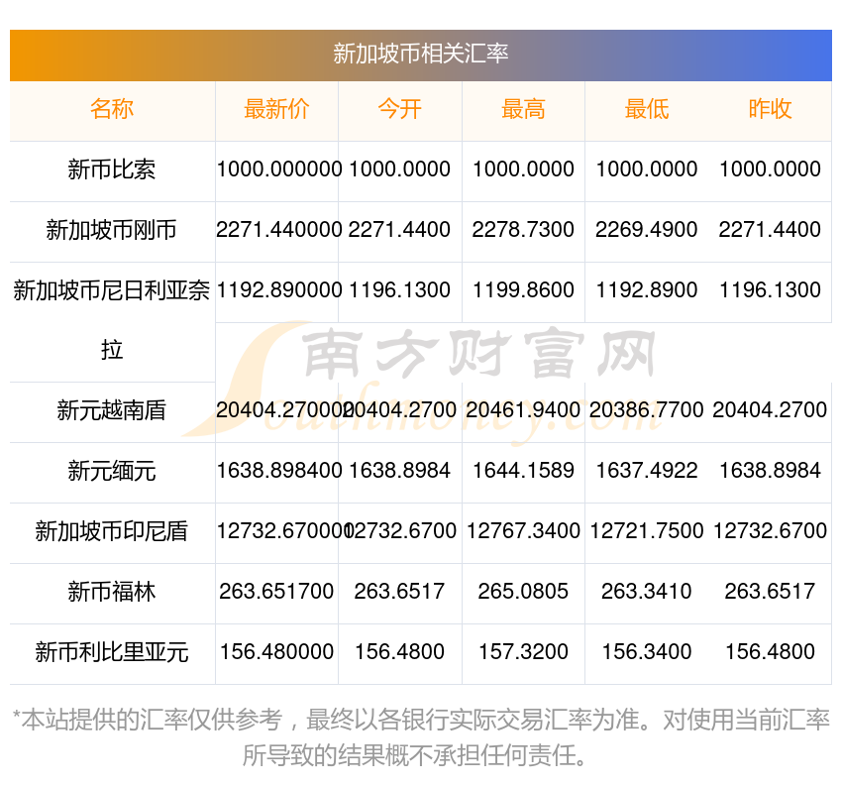This screenshot has height=786, width=842.
Task: Click the high value '265.0805'
Action: coord(524,592)
